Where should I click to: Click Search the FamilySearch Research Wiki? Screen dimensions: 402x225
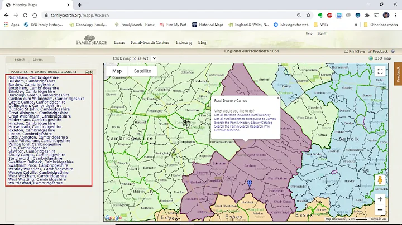tap(242, 126)
